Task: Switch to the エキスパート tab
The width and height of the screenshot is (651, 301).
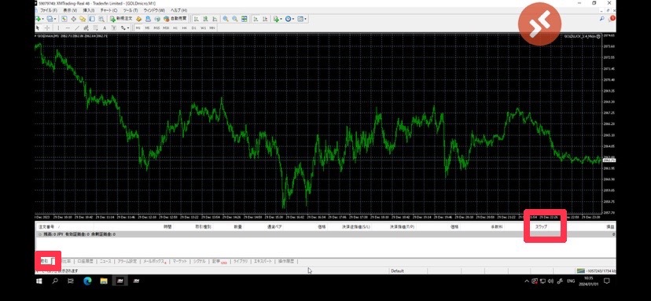Action: (x=263, y=261)
